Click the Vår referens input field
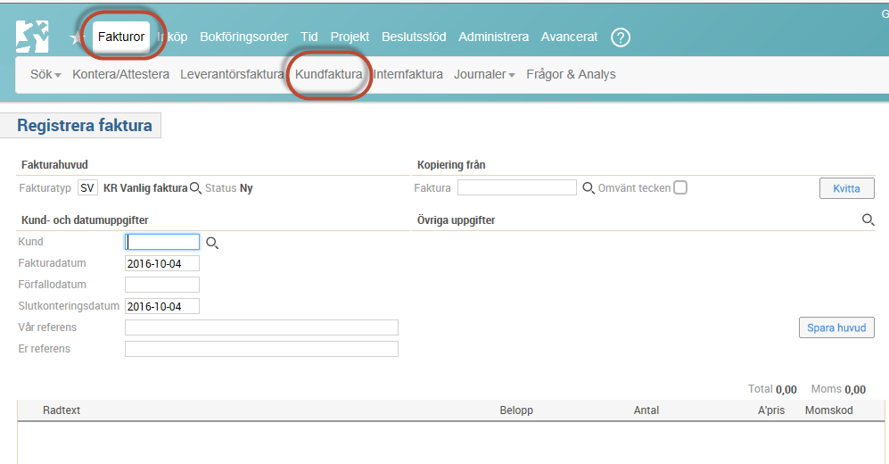This screenshot has height=464, width=889. point(261,327)
